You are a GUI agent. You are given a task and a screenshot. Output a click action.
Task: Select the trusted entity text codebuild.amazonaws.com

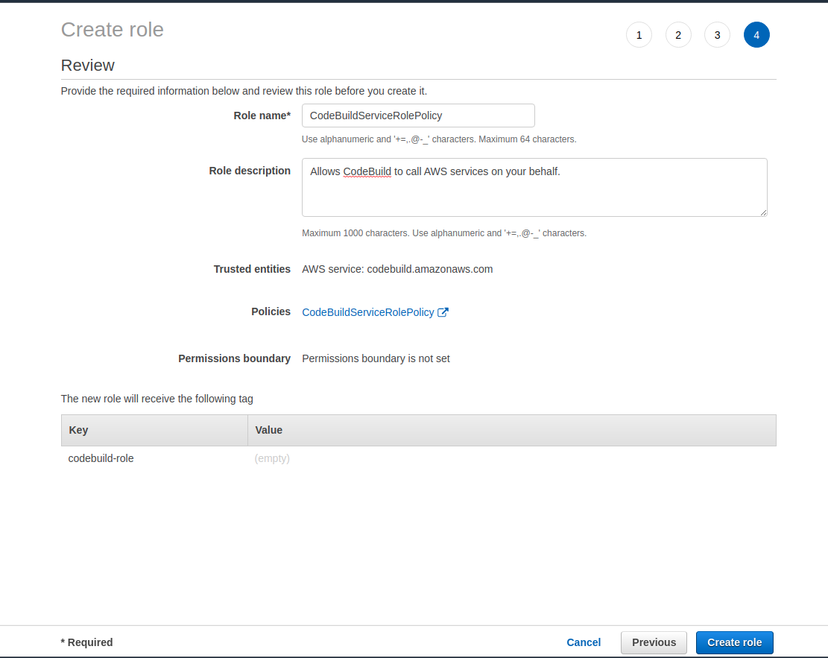(430, 269)
